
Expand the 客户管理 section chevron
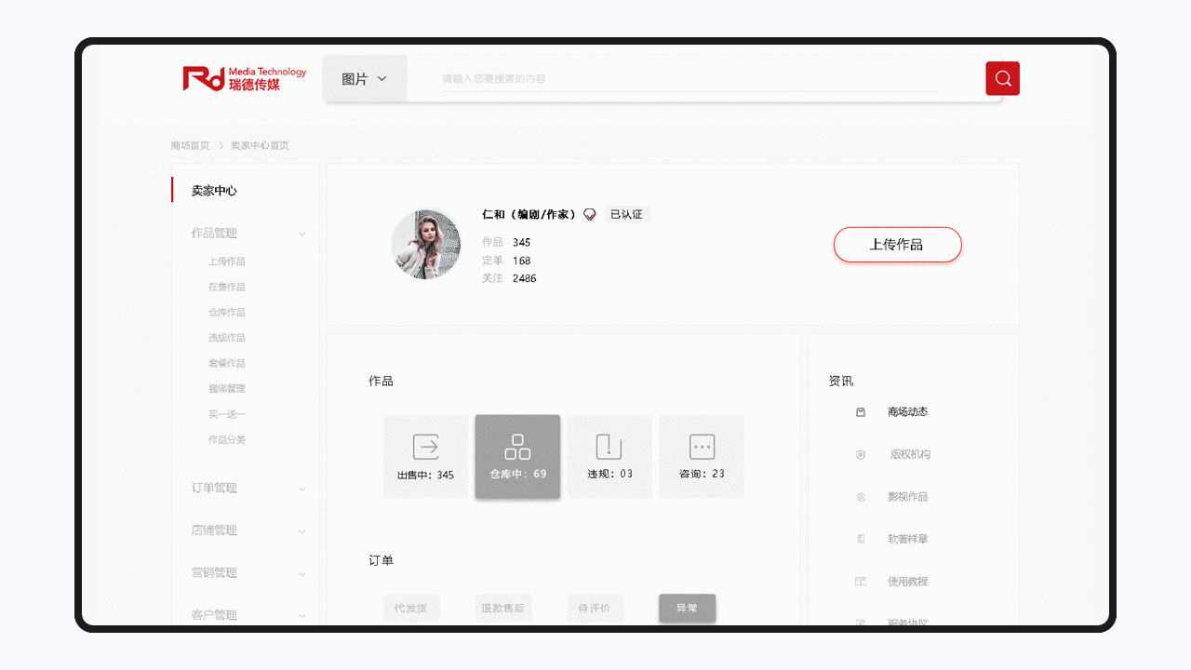pyautogui.click(x=301, y=615)
